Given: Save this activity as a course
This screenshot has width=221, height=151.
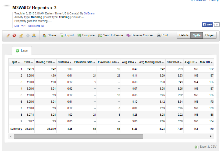Looking at the screenshot, I should (139, 35).
